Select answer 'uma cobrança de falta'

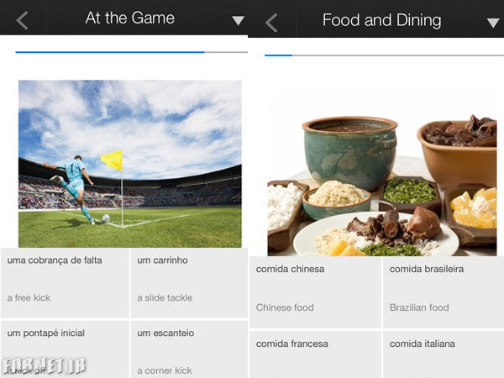tap(65, 282)
